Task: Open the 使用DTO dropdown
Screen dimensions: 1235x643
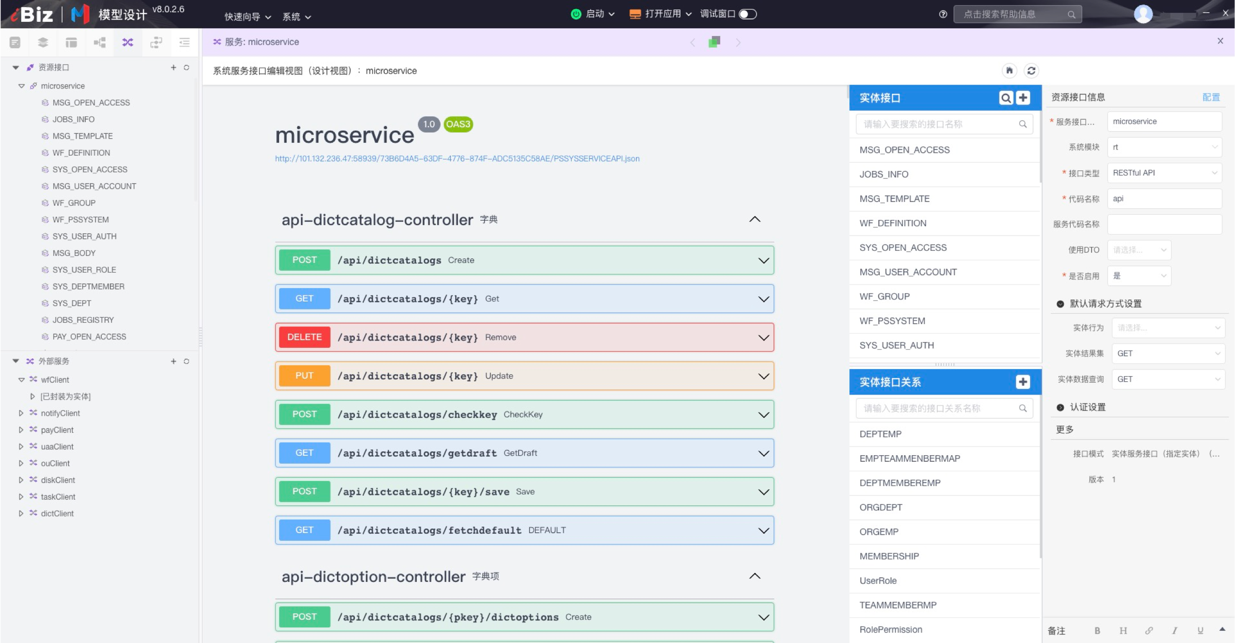Action: coord(1139,250)
